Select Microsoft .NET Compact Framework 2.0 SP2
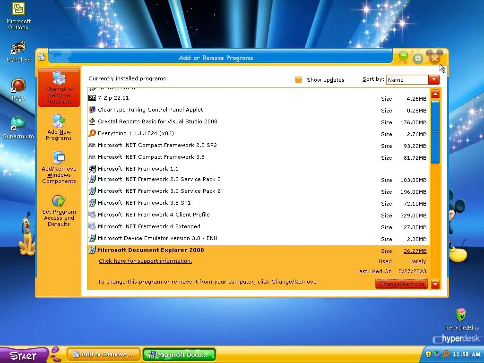 point(259,145)
